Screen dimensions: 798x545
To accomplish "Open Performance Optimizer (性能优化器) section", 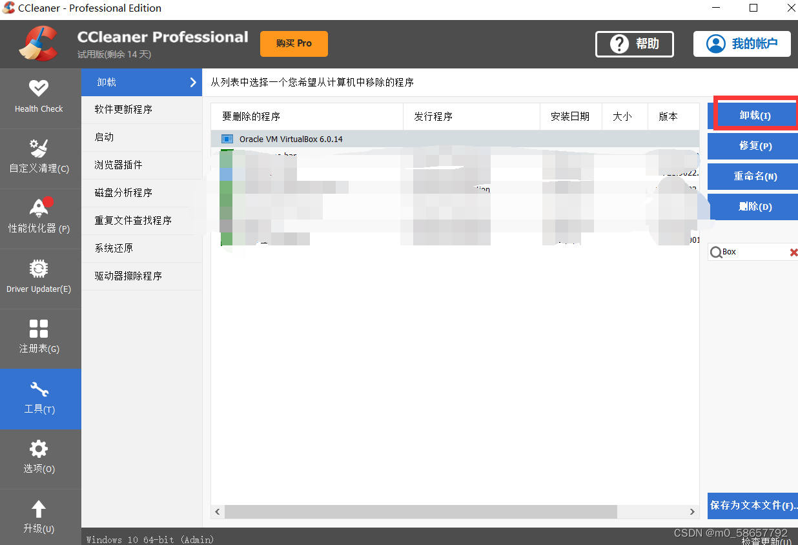I will click(x=40, y=218).
